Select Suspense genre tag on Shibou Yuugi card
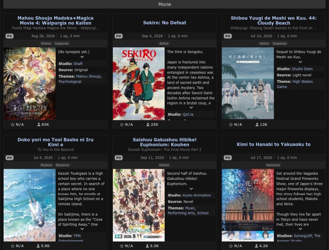329x250 pixels. click(280, 44)
